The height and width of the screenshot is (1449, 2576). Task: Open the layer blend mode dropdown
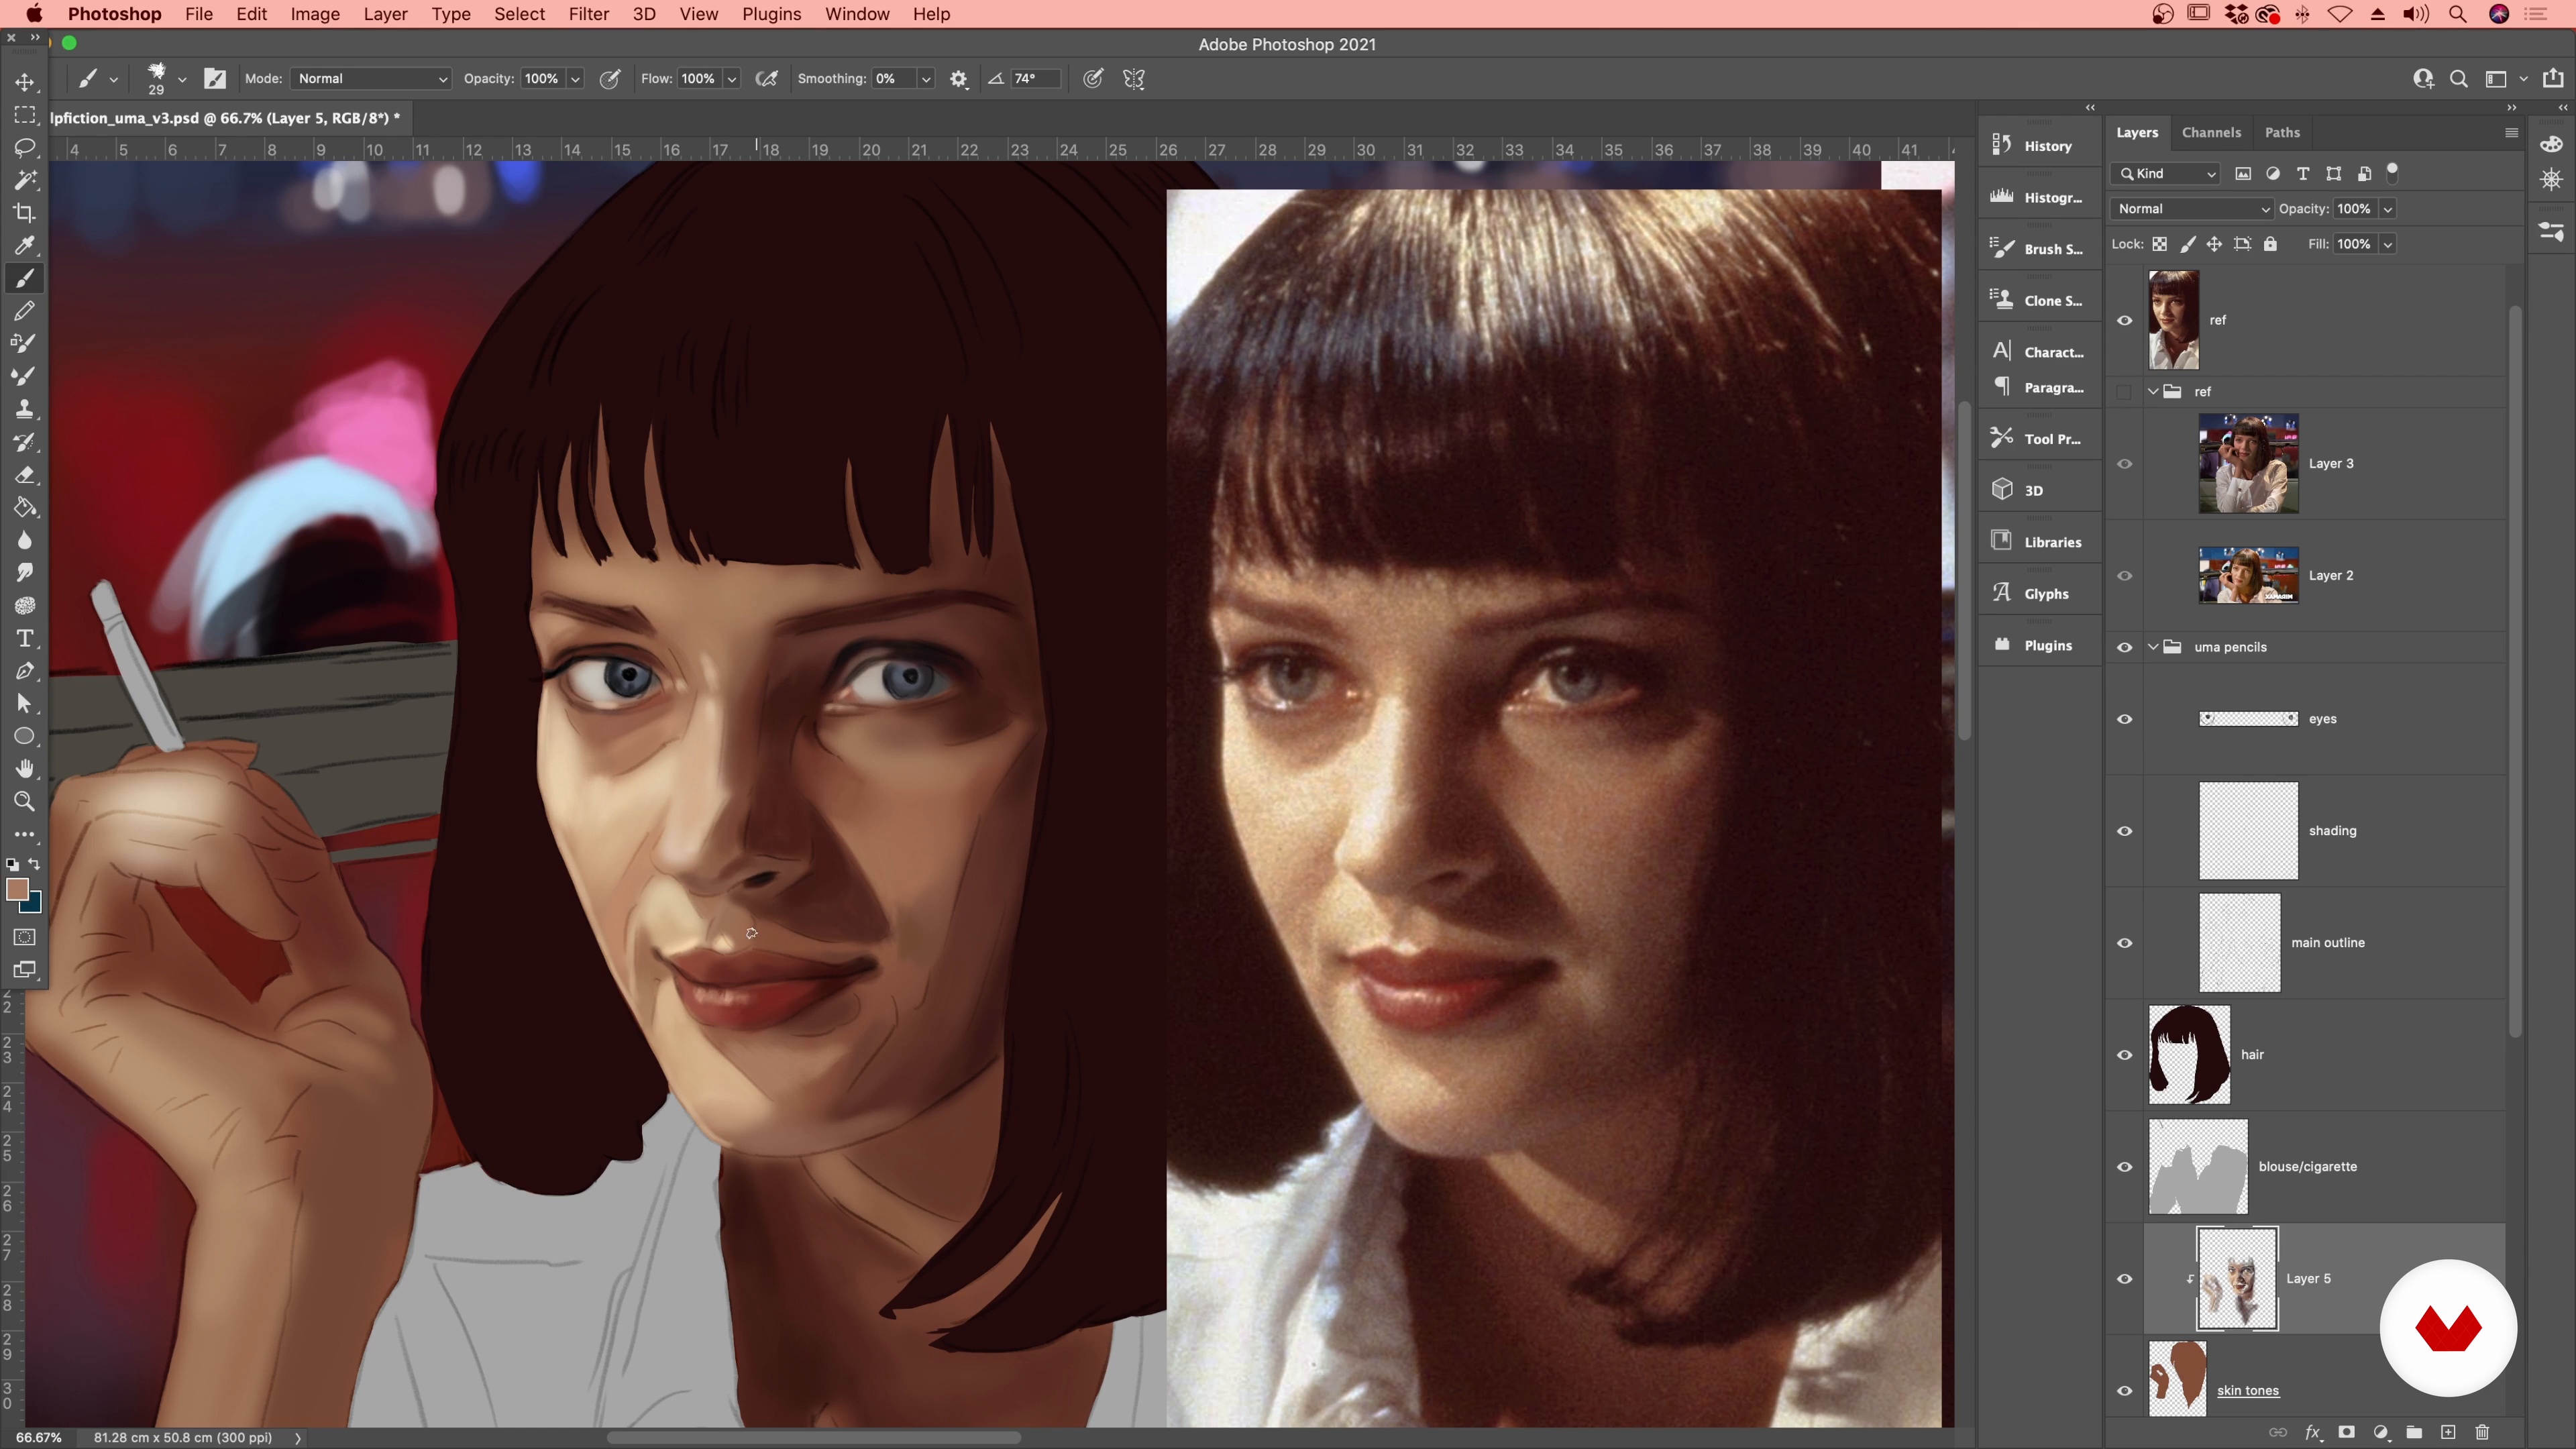[2192, 209]
